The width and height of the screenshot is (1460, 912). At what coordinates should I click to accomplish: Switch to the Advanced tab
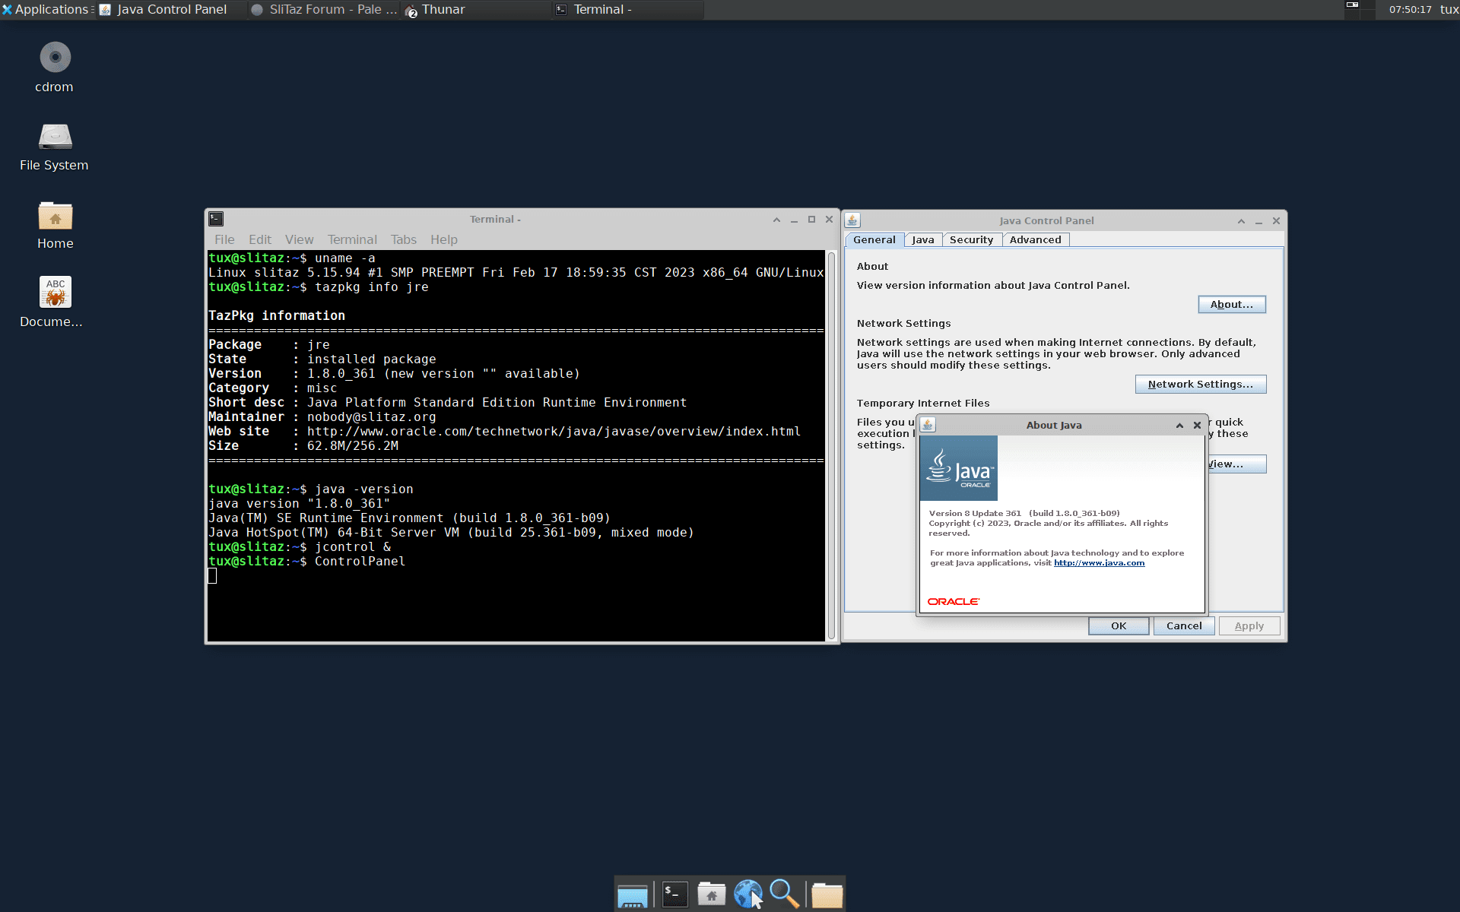click(x=1035, y=240)
